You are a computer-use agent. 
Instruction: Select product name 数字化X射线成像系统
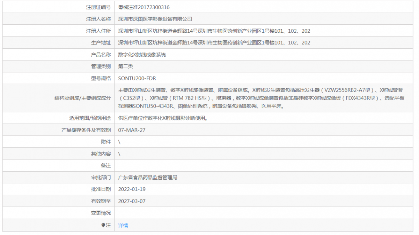click(x=142, y=55)
